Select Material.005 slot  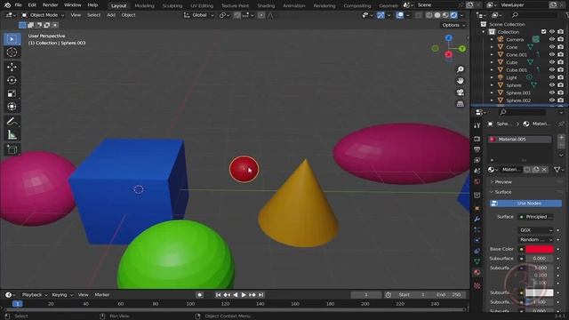point(520,140)
